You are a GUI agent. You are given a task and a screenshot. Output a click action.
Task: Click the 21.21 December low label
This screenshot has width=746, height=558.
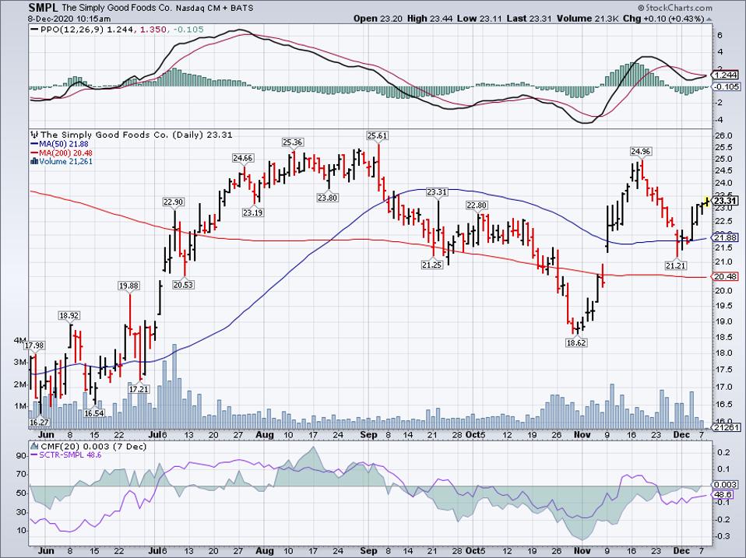pyautogui.click(x=676, y=265)
